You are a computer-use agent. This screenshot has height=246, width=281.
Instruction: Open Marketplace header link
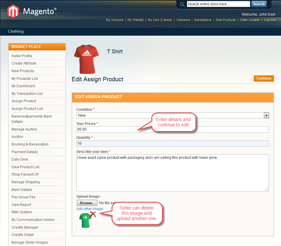coord(203,20)
